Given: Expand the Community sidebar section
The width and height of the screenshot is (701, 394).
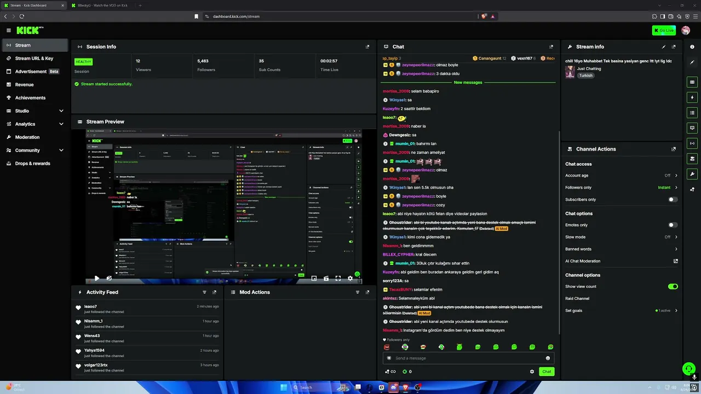Looking at the screenshot, I should [36, 150].
